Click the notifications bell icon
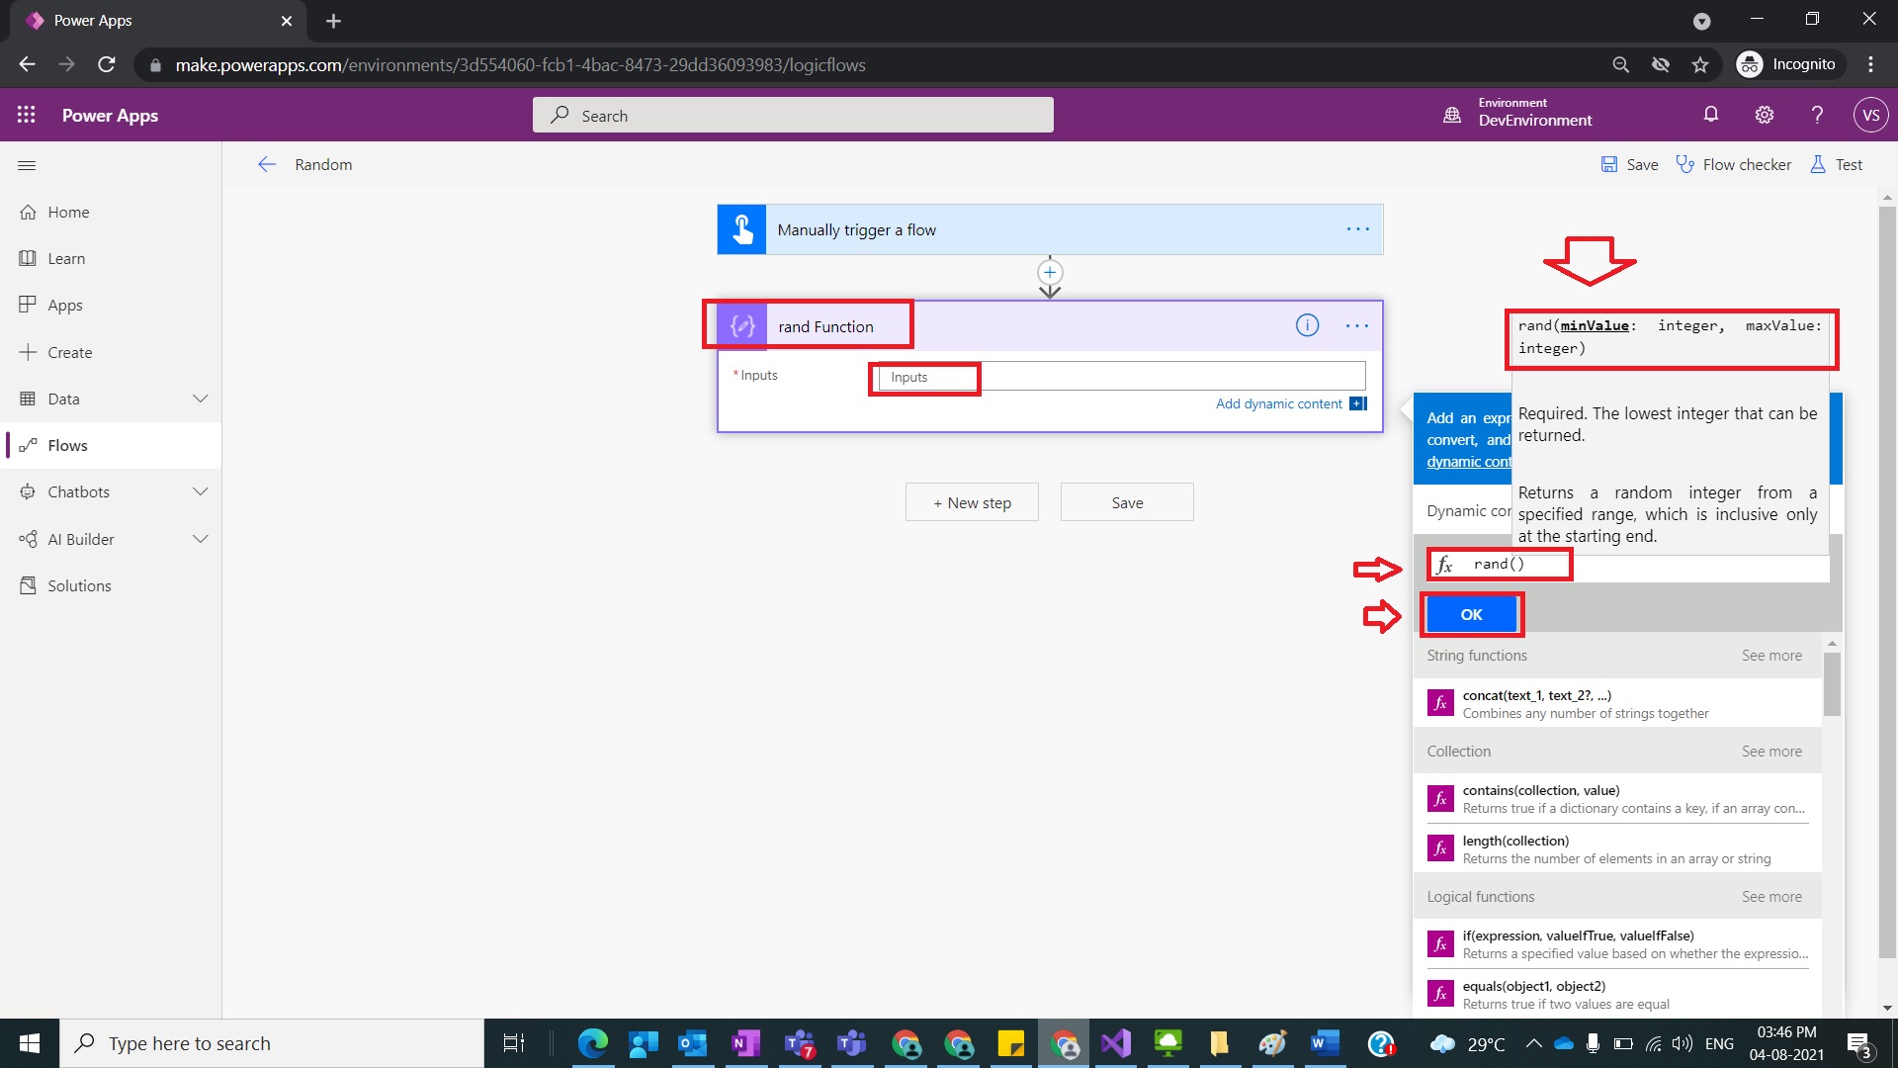 [x=1710, y=115]
